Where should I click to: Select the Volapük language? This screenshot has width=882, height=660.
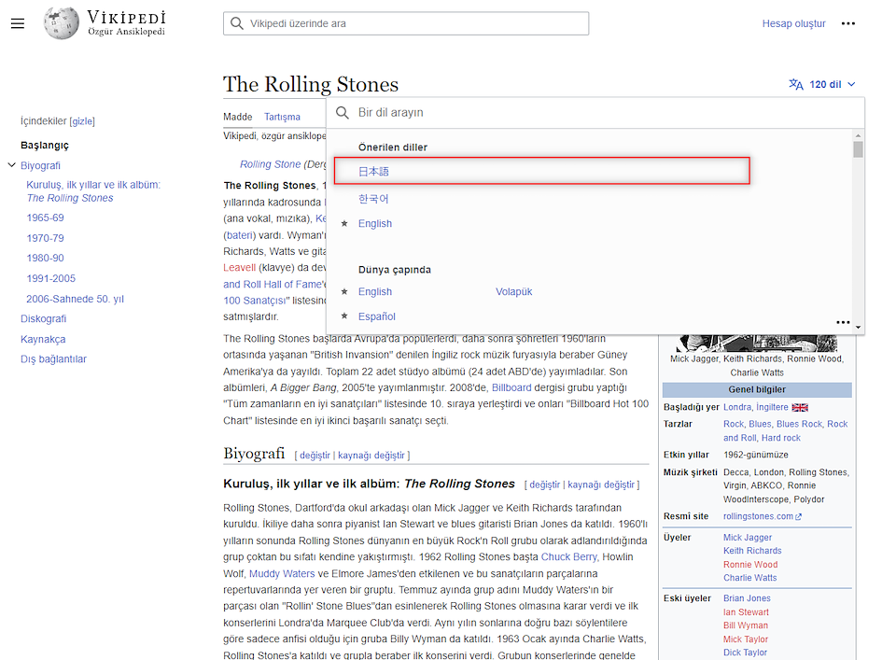click(x=513, y=291)
